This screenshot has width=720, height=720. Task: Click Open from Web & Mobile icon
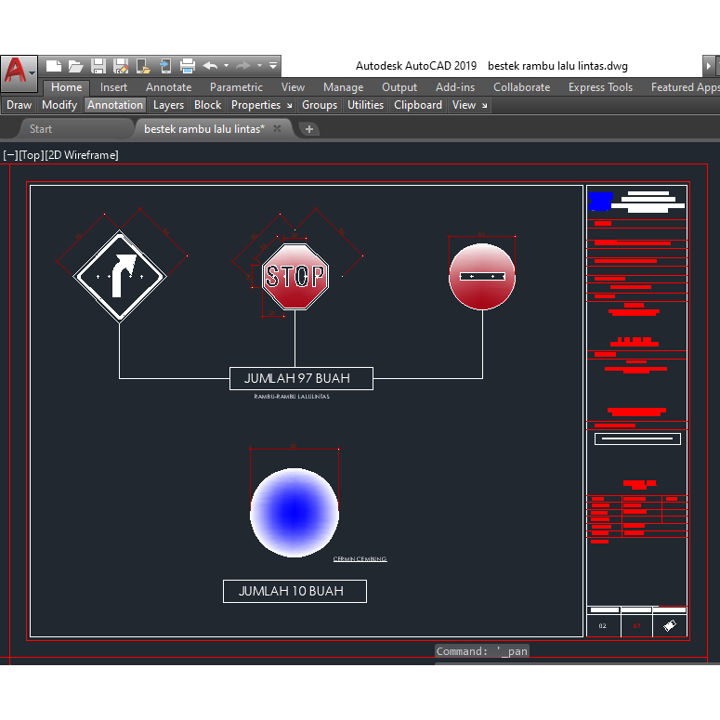(143, 66)
